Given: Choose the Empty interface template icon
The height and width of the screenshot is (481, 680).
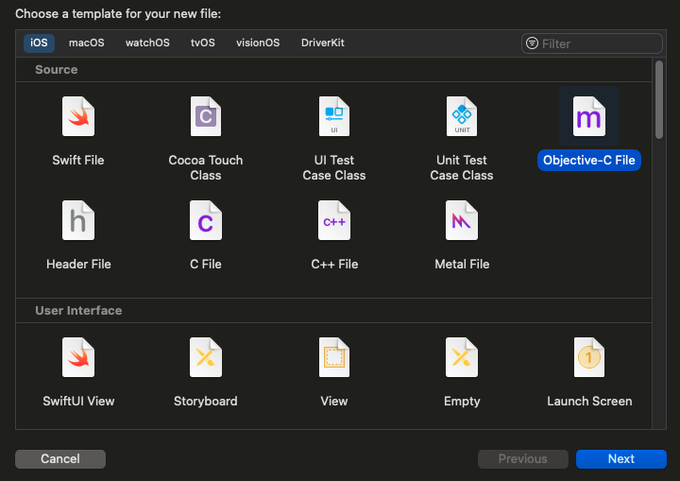Looking at the screenshot, I should [462, 357].
